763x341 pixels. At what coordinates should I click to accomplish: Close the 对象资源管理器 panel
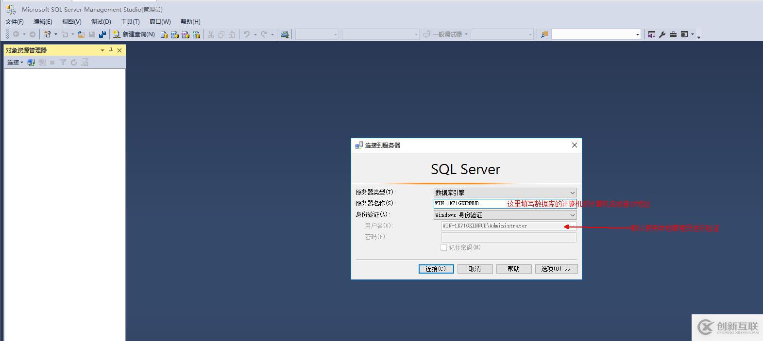click(x=119, y=50)
